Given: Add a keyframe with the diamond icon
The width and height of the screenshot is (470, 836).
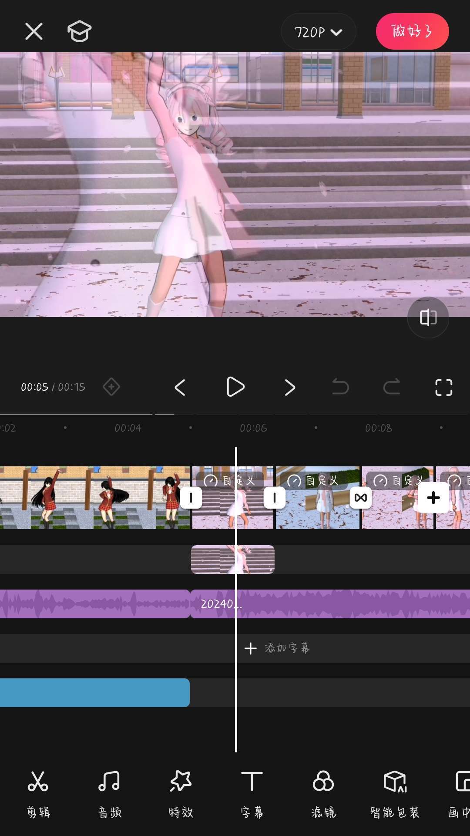Looking at the screenshot, I should (x=111, y=387).
